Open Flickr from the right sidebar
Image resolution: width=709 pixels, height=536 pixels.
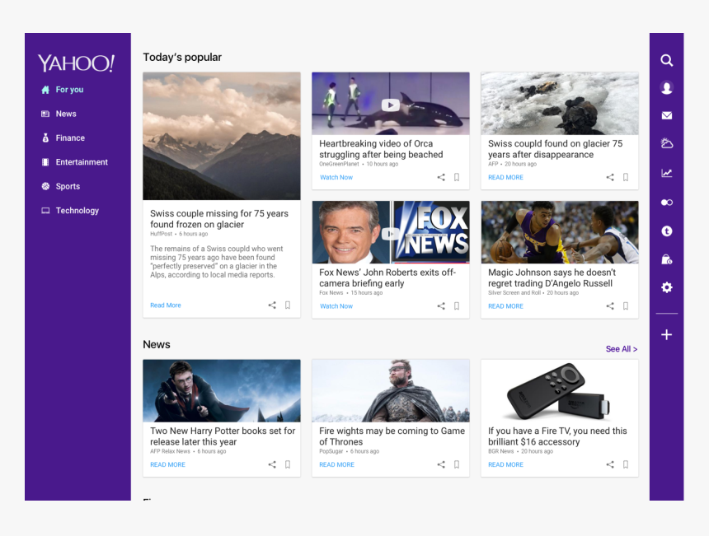(666, 202)
